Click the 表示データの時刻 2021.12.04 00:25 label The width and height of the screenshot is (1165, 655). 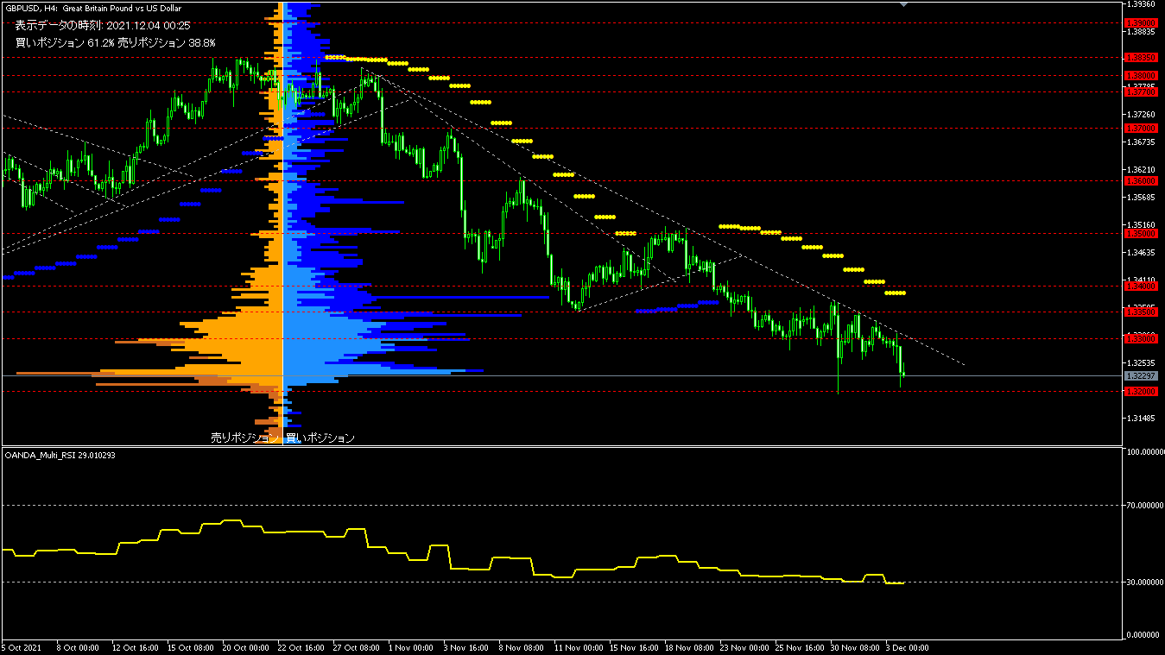click(103, 26)
